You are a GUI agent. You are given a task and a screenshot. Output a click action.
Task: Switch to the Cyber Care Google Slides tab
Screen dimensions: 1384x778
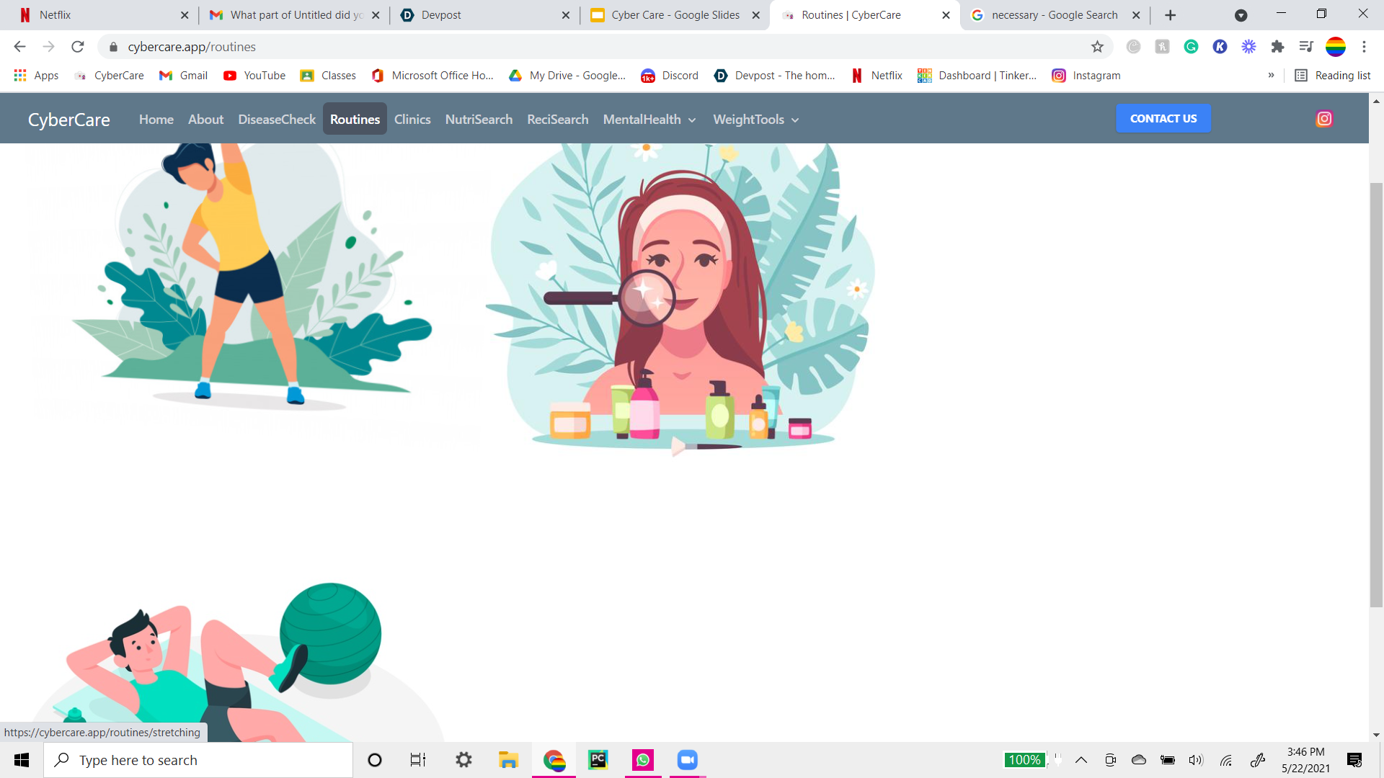pos(675,15)
